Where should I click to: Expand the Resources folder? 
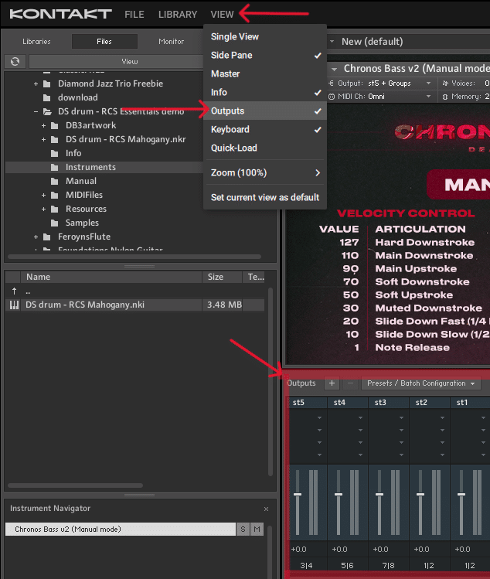click(x=43, y=209)
